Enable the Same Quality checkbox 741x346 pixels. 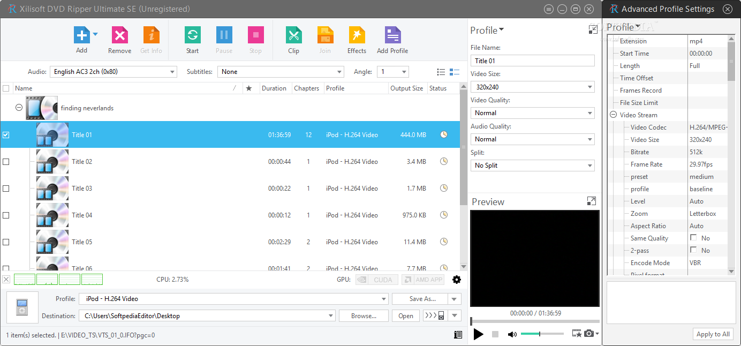click(x=693, y=238)
